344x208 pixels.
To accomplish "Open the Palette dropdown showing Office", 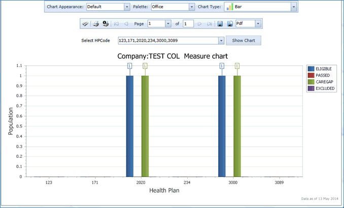I will tap(191, 7).
